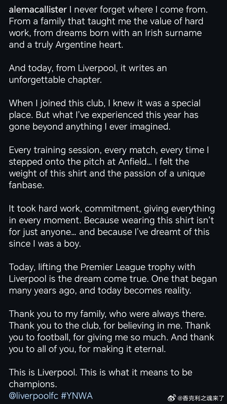Click the paragraph starting 'And today, from Liverpool'
Image resolution: width=227 pixels, height=404 pixels.
pos(88,74)
